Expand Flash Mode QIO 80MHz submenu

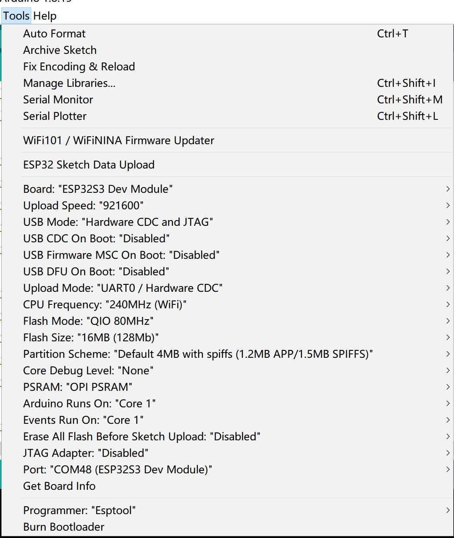(x=227, y=321)
